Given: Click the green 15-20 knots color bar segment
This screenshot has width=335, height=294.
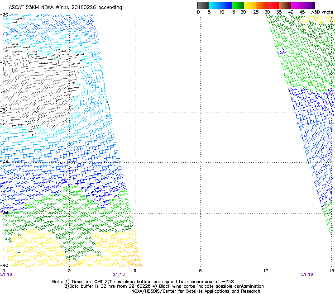Looking at the screenshot, I should pyautogui.click(x=238, y=5).
